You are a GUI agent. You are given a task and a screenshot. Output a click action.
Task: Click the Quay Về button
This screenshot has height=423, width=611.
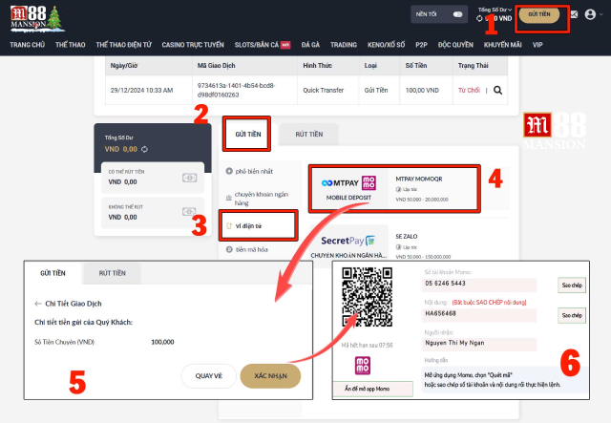click(209, 376)
